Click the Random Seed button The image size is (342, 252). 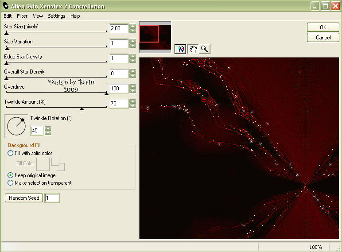(x=24, y=198)
